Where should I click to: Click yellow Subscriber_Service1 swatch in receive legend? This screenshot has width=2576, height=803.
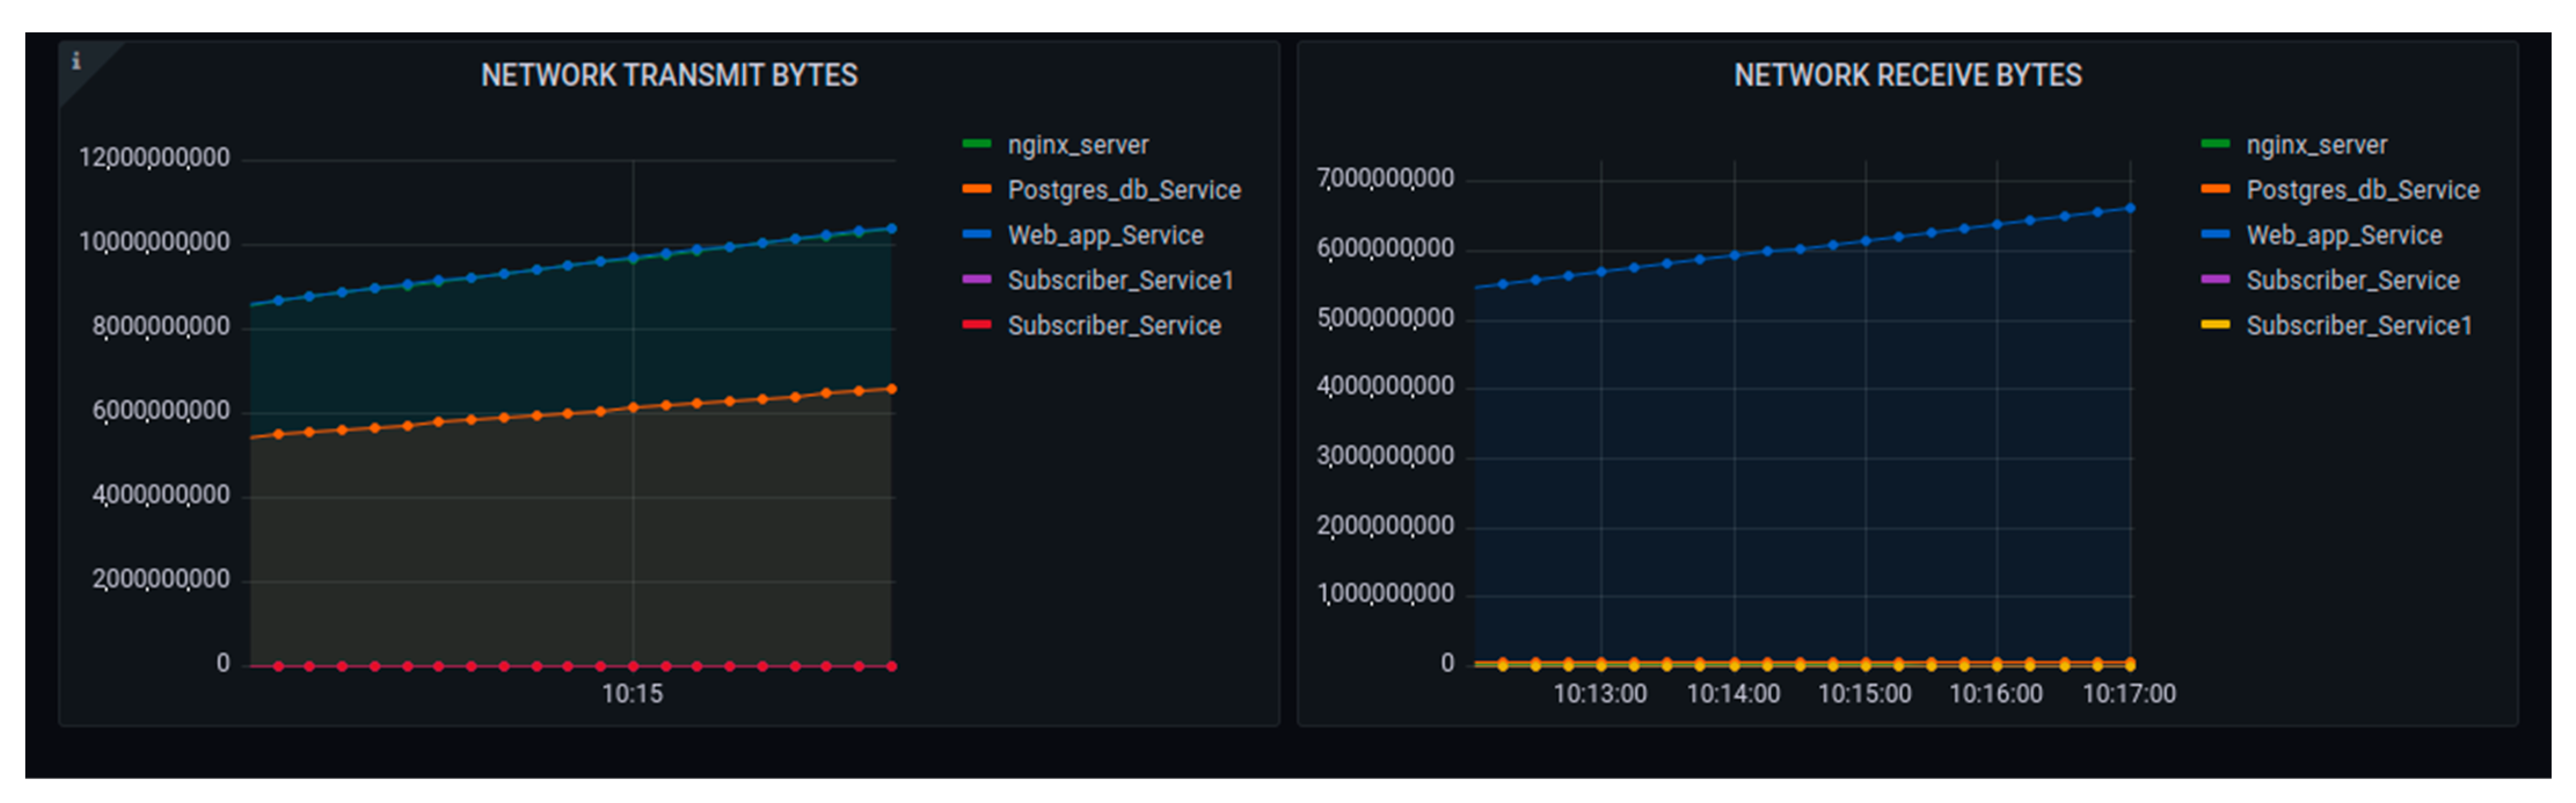tap(2215, 325)
